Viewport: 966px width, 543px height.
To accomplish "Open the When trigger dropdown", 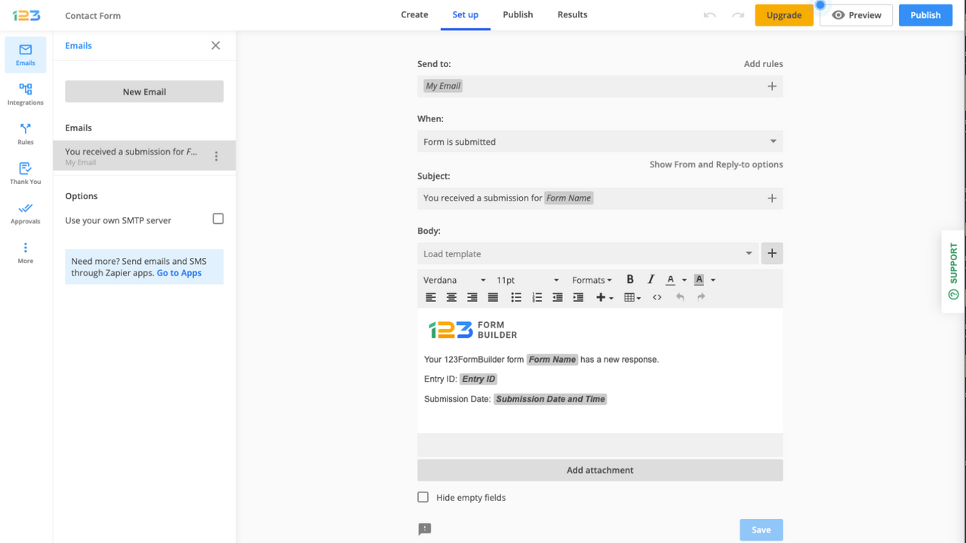I will pos(600,141).
